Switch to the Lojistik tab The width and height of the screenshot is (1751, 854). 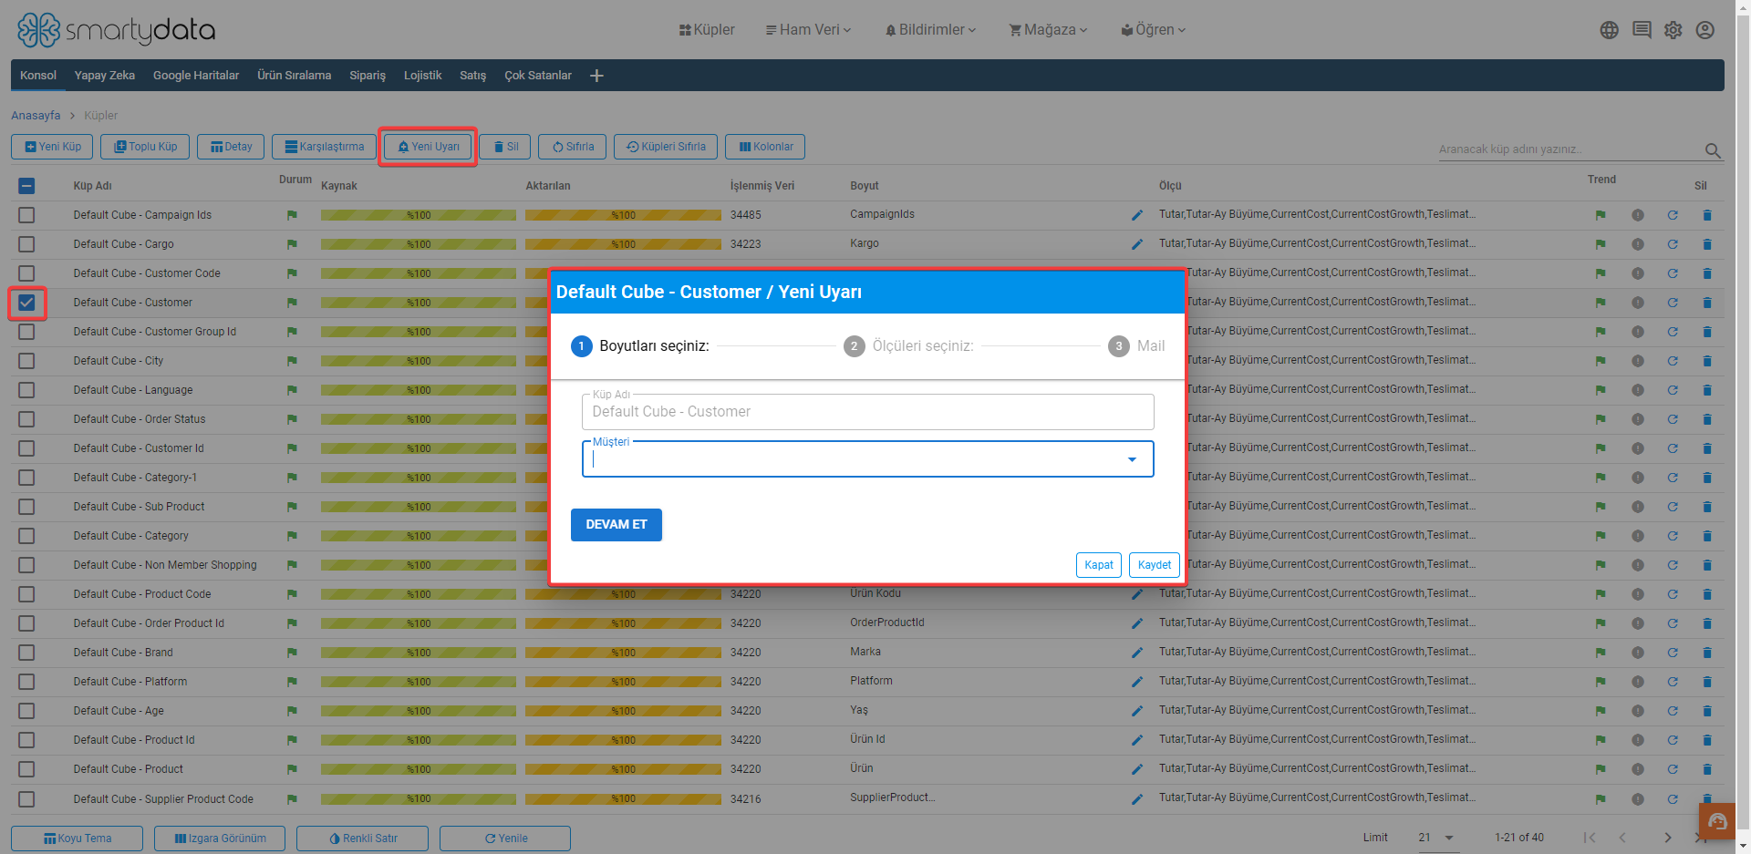click(422, 76)
